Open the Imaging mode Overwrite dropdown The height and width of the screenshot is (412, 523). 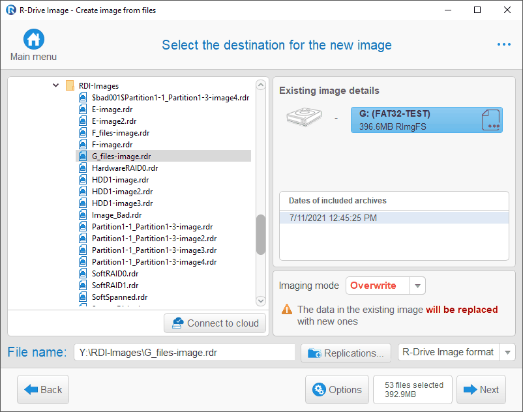click(417, 286)
